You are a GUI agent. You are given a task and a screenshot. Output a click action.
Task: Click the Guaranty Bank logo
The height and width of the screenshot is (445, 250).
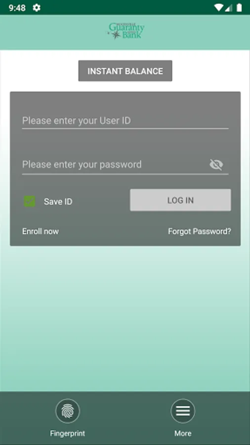(x=126, y=31)
